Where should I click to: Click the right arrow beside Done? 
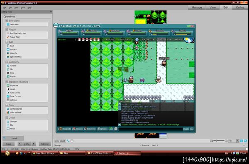pos(34,144)
